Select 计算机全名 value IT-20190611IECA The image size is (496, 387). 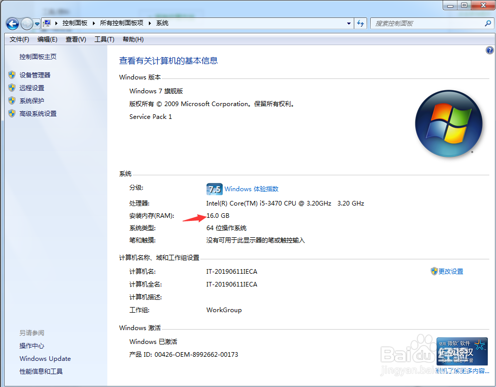232,284
